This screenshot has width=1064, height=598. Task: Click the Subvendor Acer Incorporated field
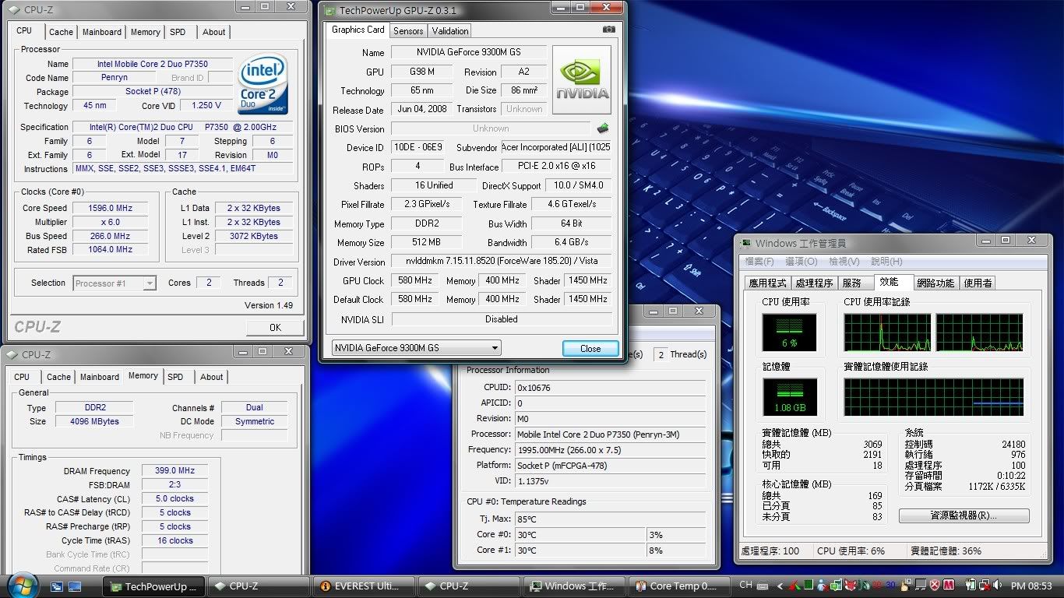tap(556, 147)
